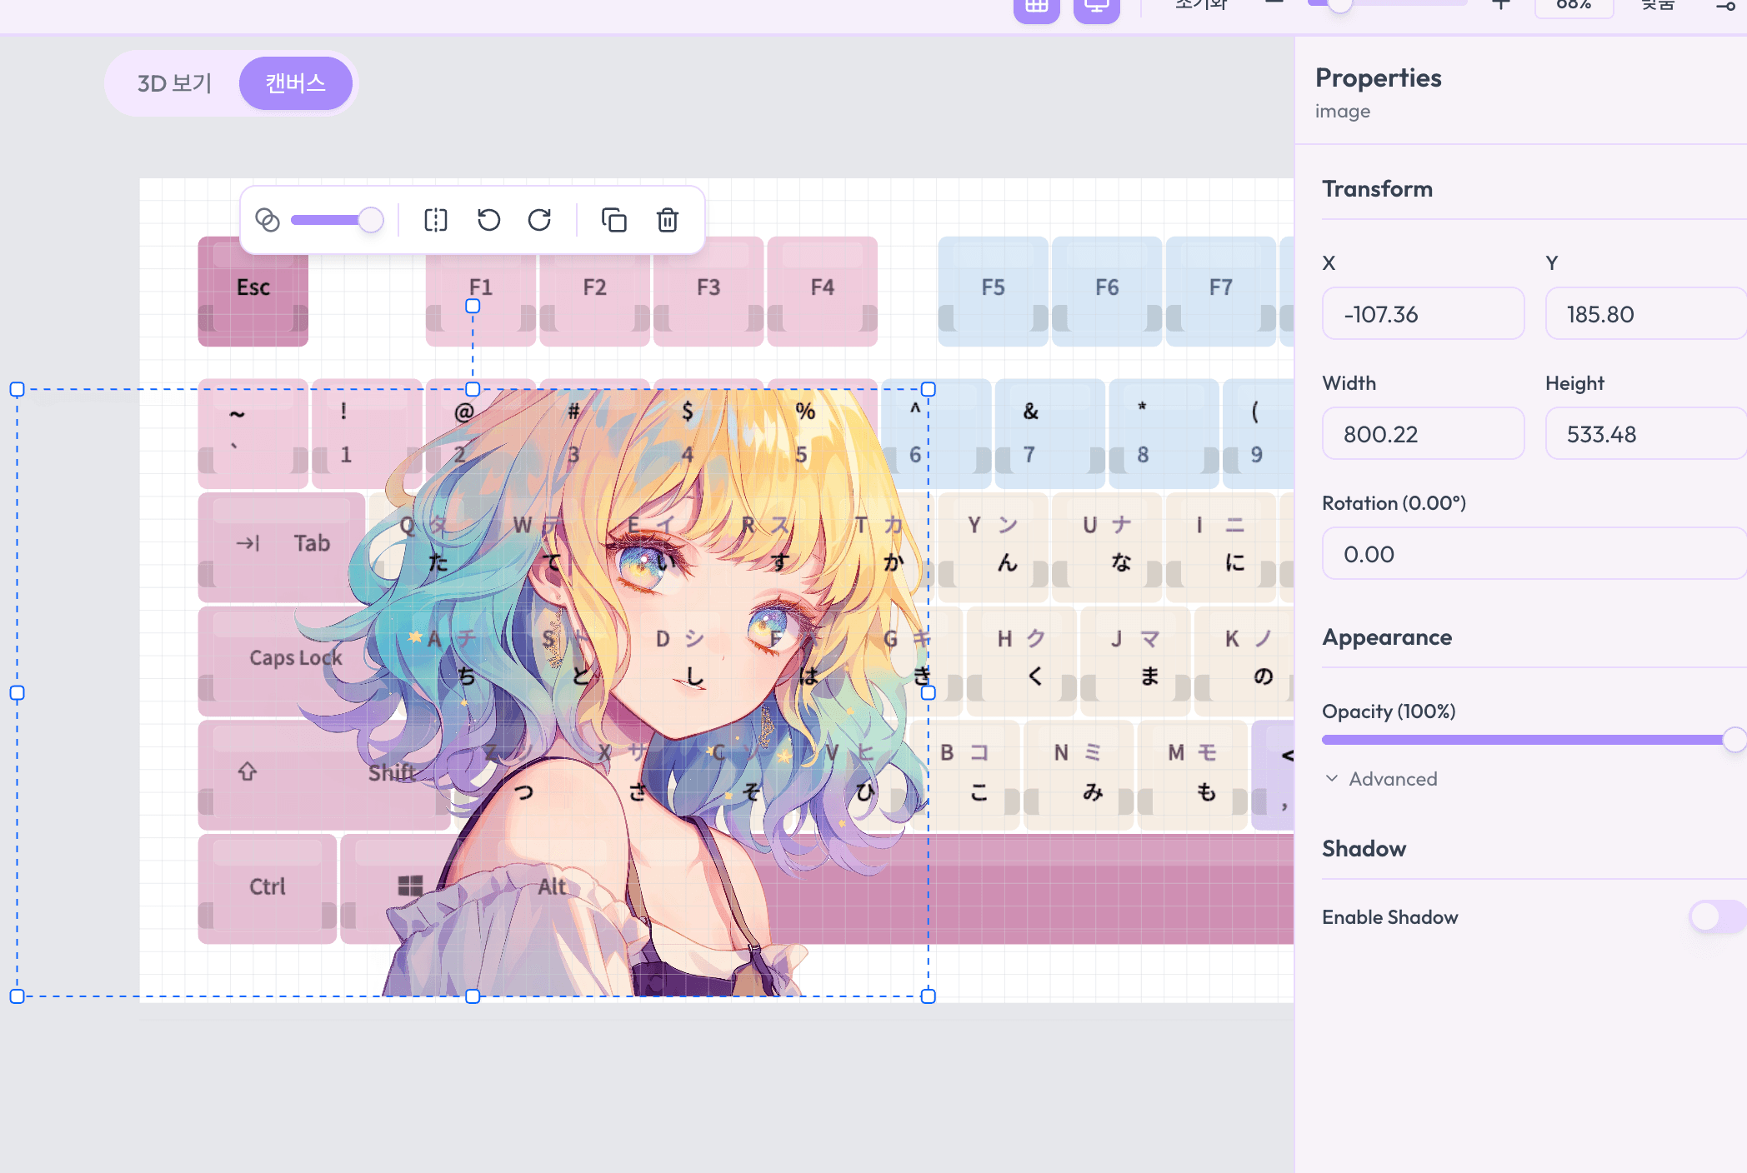Select the * 8 keycap

(1164, 433)
